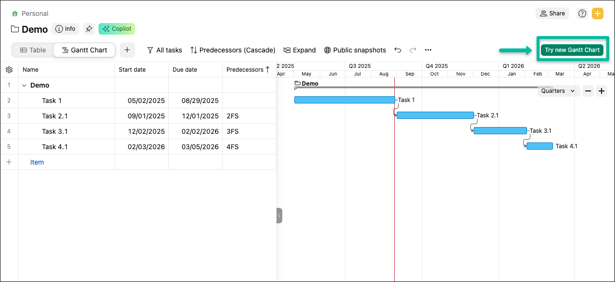
Task: Switch to the Table view tab
Action: point(33,50)
